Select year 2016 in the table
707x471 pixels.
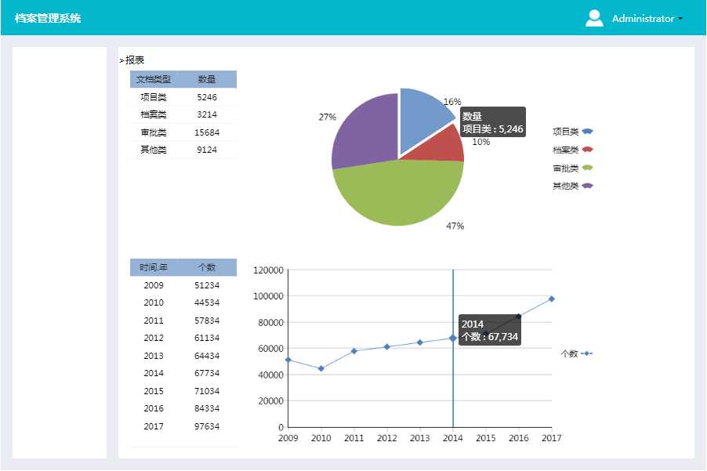(x=154, y=408)
